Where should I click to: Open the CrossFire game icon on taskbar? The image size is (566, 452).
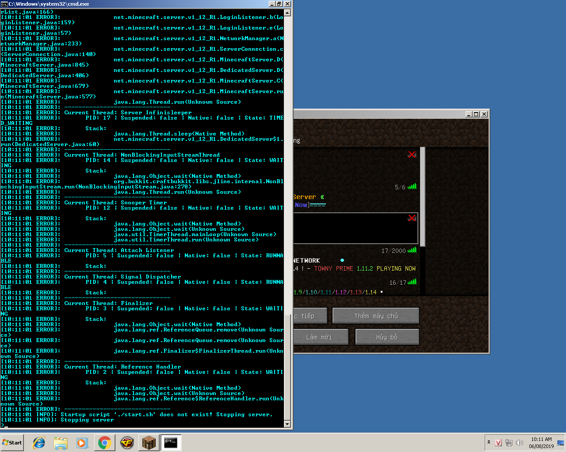point(127,443)
